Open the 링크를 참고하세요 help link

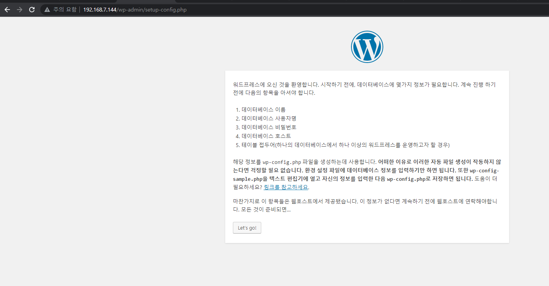pos(286,187)
